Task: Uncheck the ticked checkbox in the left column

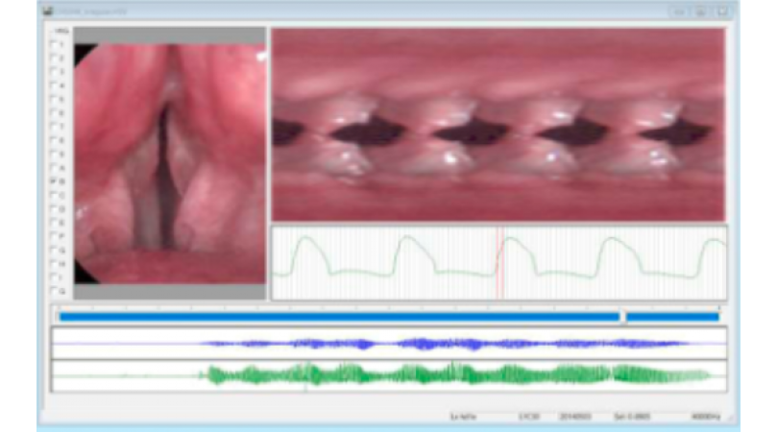Action: pyautogui.click(x=52, y=180)
